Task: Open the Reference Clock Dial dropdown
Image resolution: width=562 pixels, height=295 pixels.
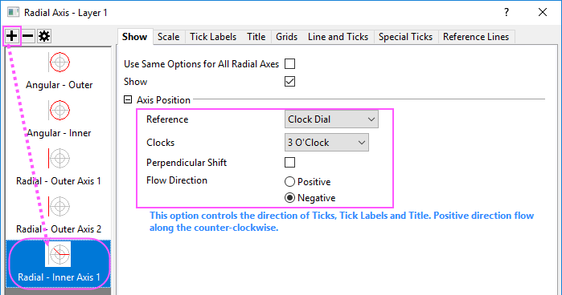Action: click(331, 119)
